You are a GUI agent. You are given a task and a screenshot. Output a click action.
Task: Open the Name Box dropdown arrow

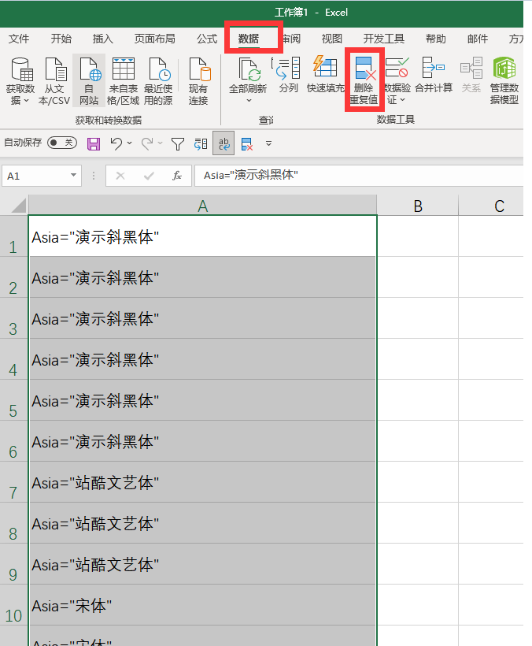point(73,176)
